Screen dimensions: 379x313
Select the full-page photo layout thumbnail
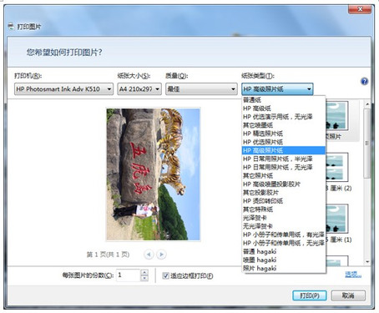336,115
